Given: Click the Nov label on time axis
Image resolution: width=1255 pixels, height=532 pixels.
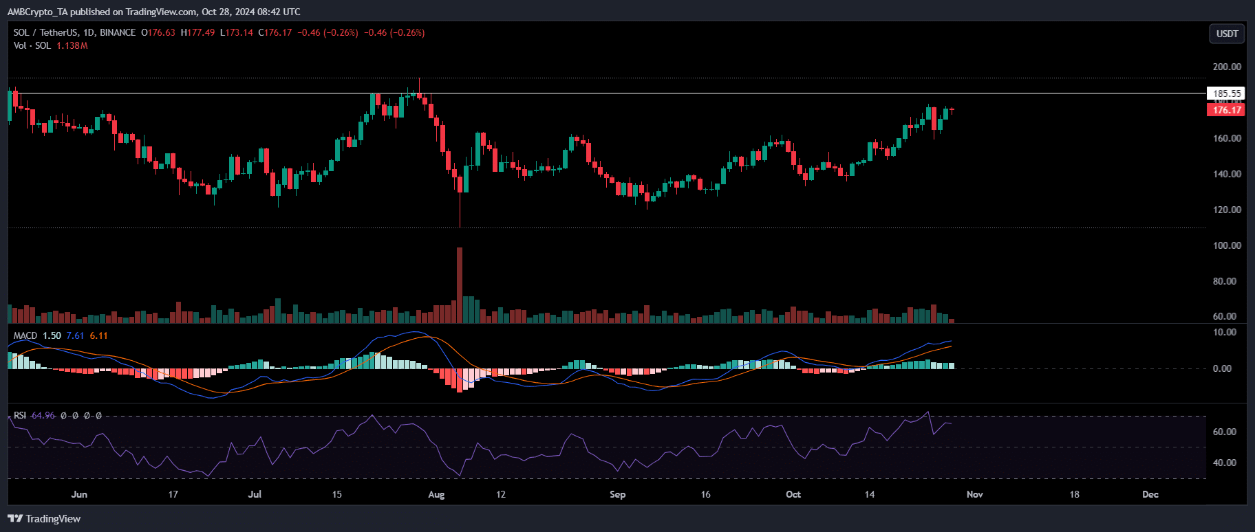Looking at the screenshot, I should (x=974, y=494).
